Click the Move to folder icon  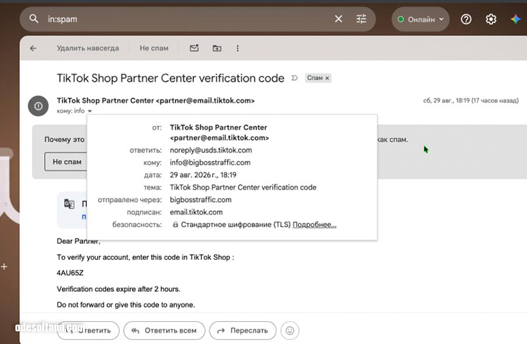tap(217, 48)
